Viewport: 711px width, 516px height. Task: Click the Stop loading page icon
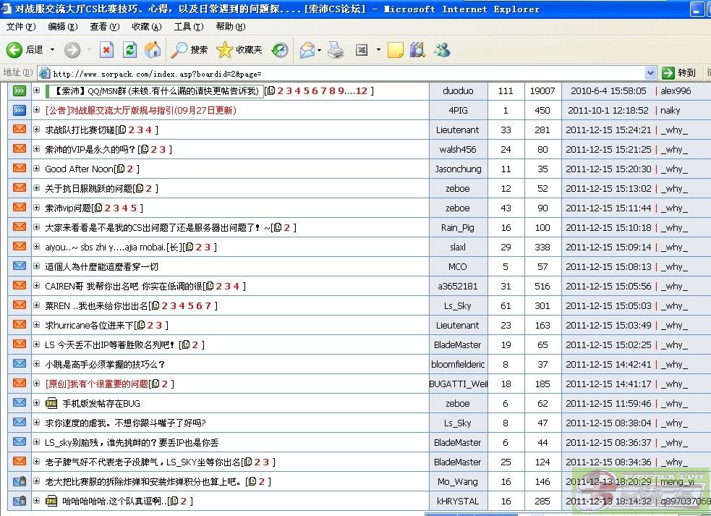106,50
